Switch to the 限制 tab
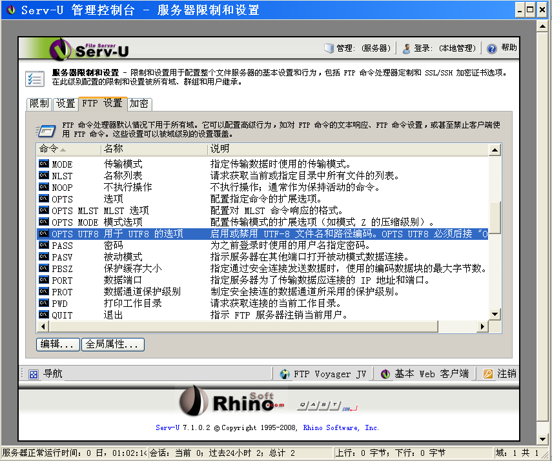 pyautogui.click(x=39, y=104)
